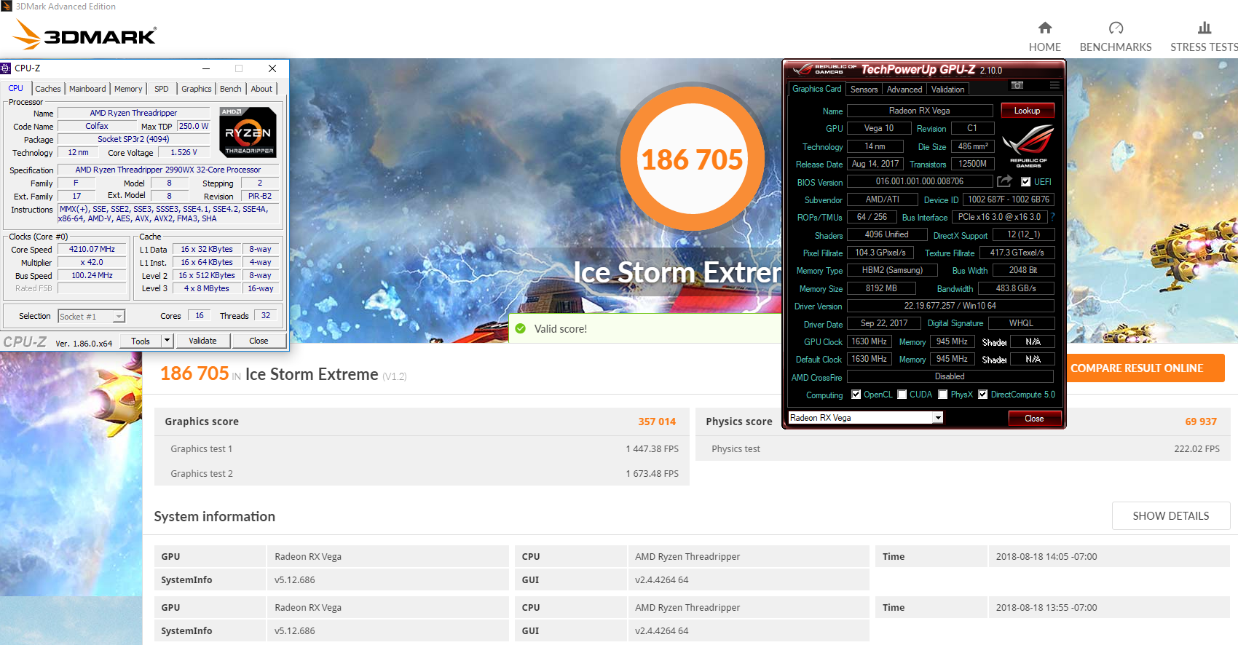Open the Stress Tests bar-chart icon
Screen dimensions: 1238x645
click(1205, 28)
